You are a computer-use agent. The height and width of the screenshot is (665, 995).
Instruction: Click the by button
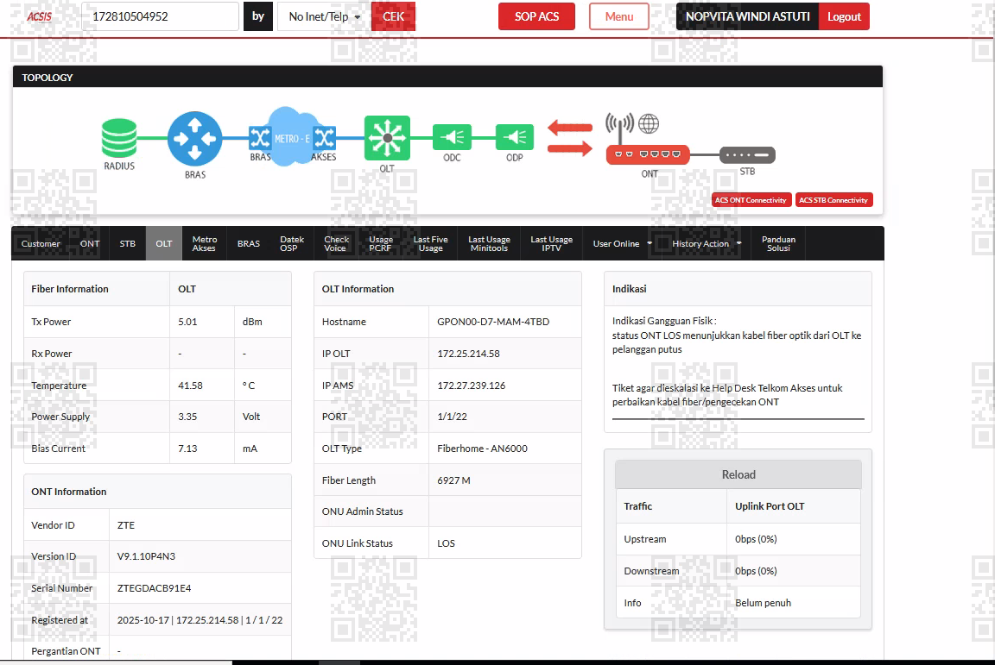click(x=258, y=16)
